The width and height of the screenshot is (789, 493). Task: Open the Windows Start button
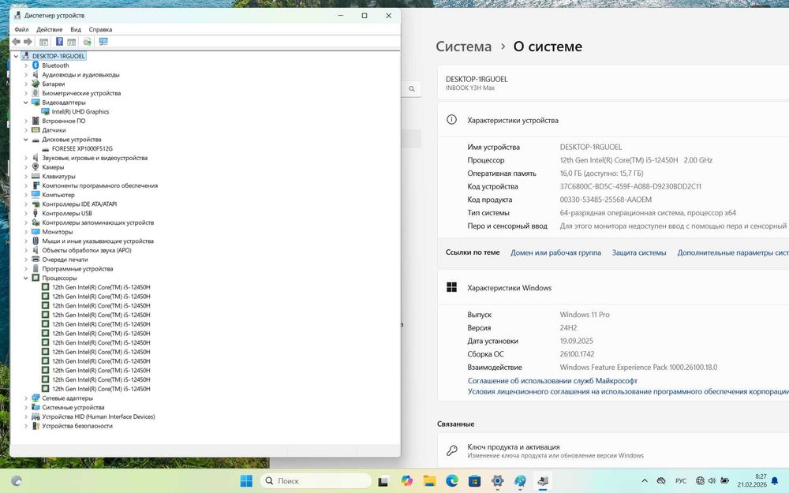click(x=246, y=481)
